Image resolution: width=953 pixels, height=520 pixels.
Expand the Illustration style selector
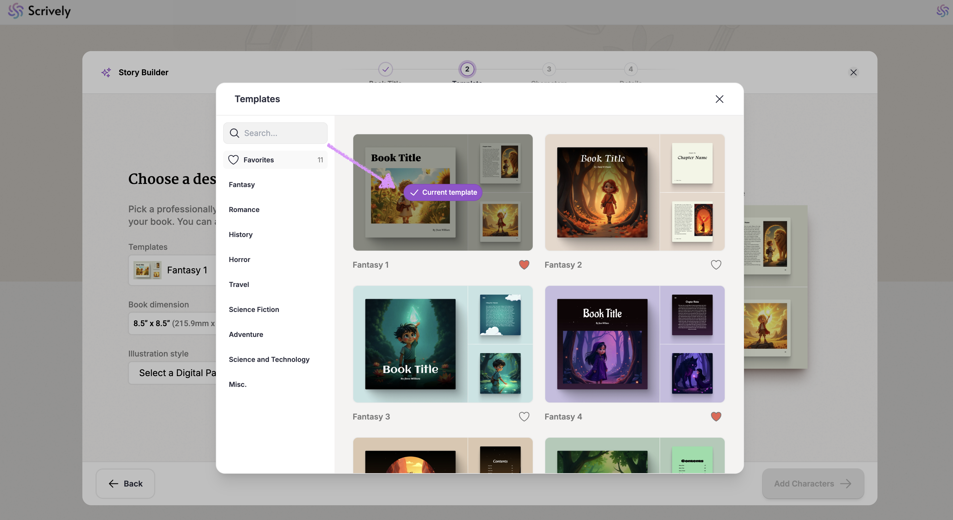174,373
